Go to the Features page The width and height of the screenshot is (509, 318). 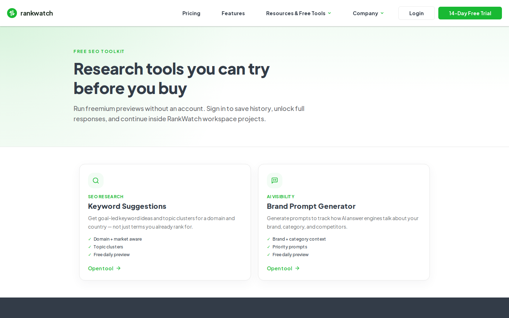click(233, 13)
